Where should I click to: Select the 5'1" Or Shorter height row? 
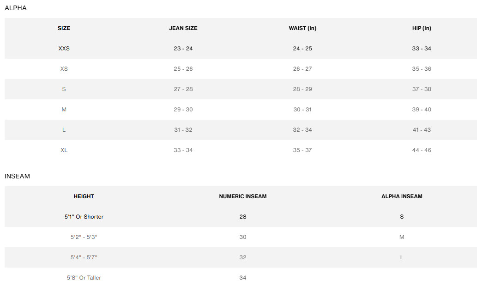point(84,217)
